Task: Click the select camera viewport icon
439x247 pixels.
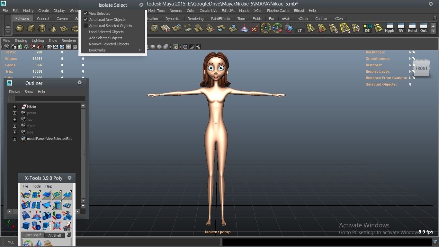Action: pyautogui.click(x=7, y=47)
